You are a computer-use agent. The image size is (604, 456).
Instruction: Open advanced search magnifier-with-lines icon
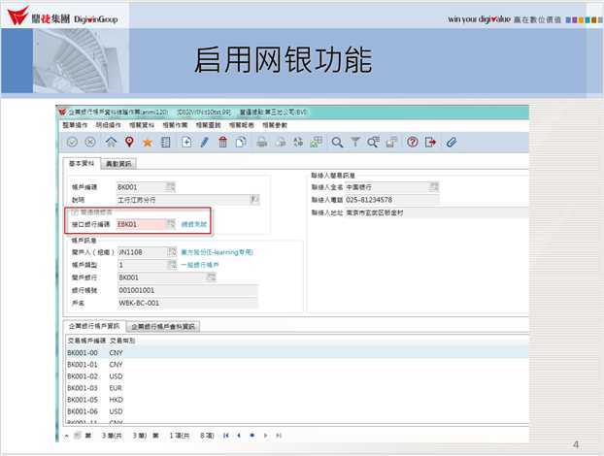pyautogui.click(x=373, y=142)
